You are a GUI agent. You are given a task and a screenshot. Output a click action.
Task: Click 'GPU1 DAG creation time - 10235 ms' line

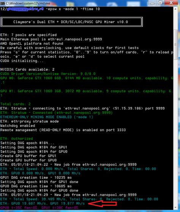36,177
